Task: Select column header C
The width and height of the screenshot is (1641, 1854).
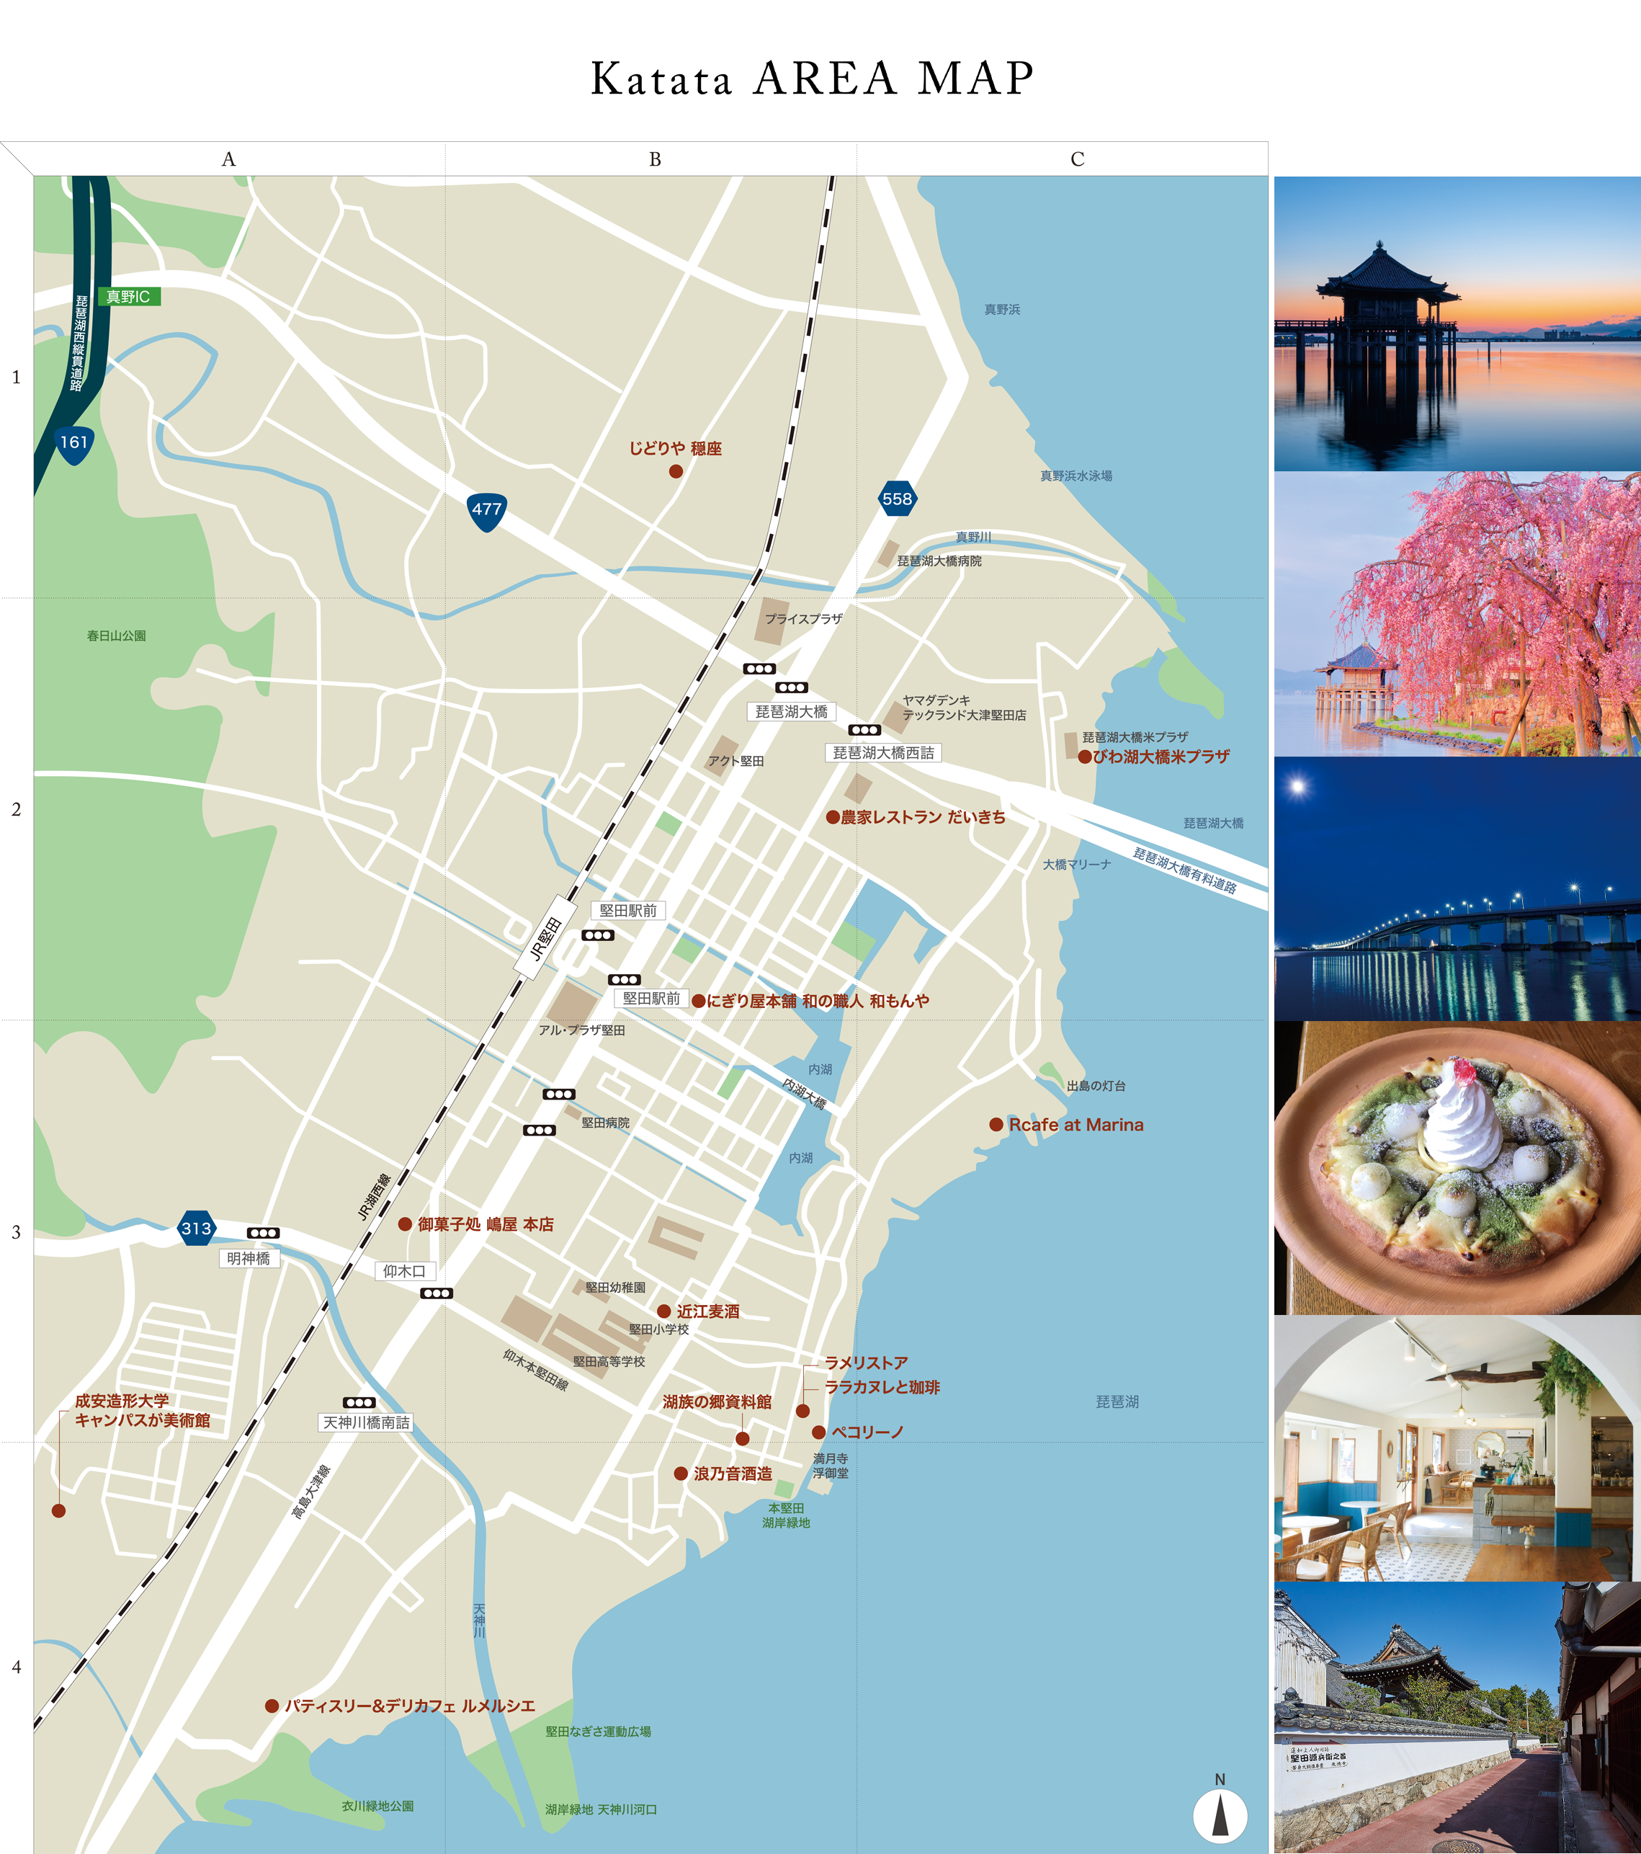Action: [x=1077, y=160]
